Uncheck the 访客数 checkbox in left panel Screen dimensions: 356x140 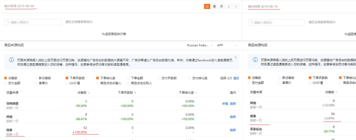coord(6,78)
